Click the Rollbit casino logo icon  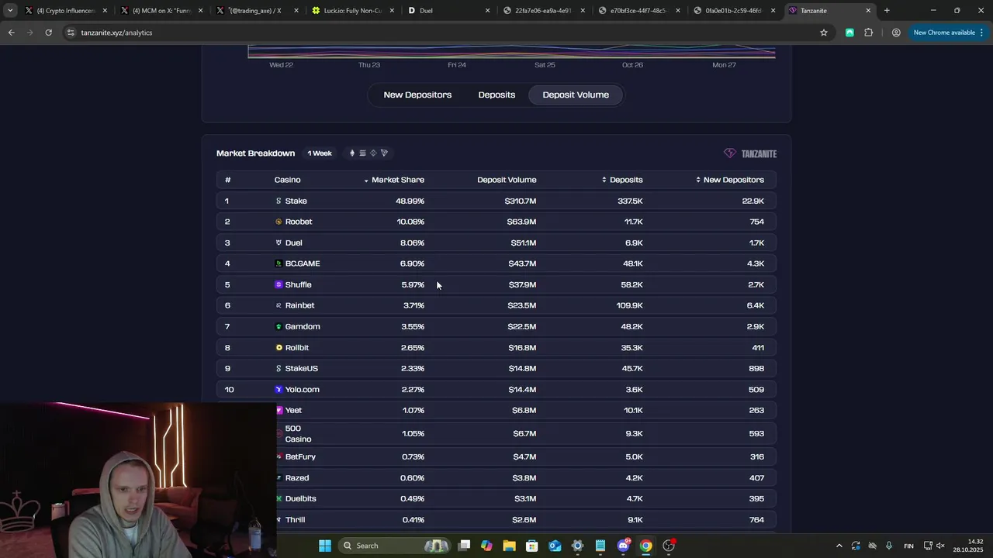pos(279,347)
